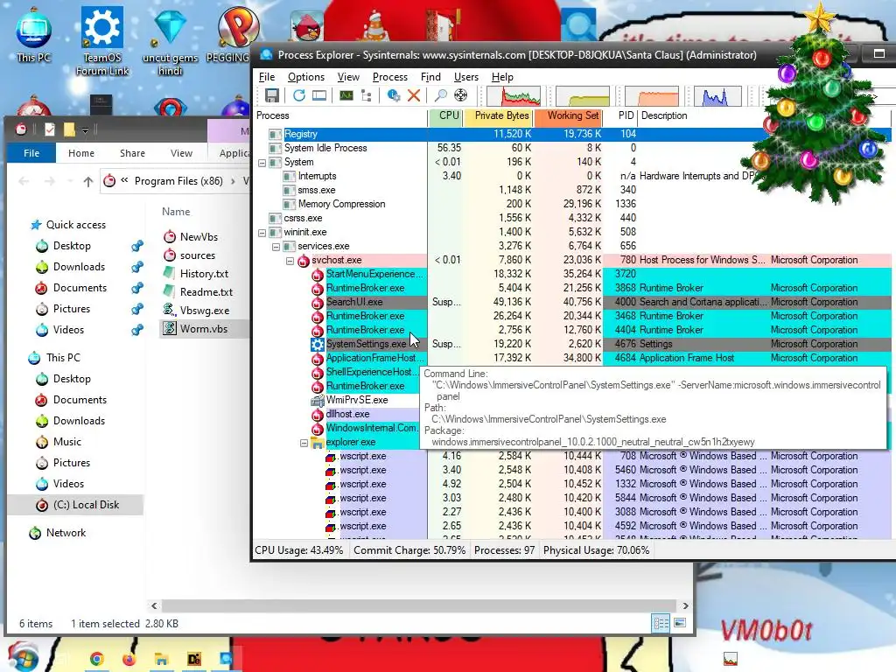This screenshot has width=896, height=672.
Task: Select the dllhost.exe process
Action: click(x=347, y=414)
